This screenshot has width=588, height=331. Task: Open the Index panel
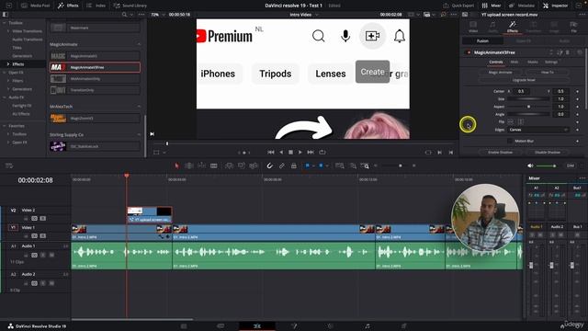coord(96,6)
